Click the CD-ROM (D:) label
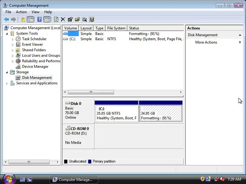Screen dimensions: 246x184 [x=76, y=133]
